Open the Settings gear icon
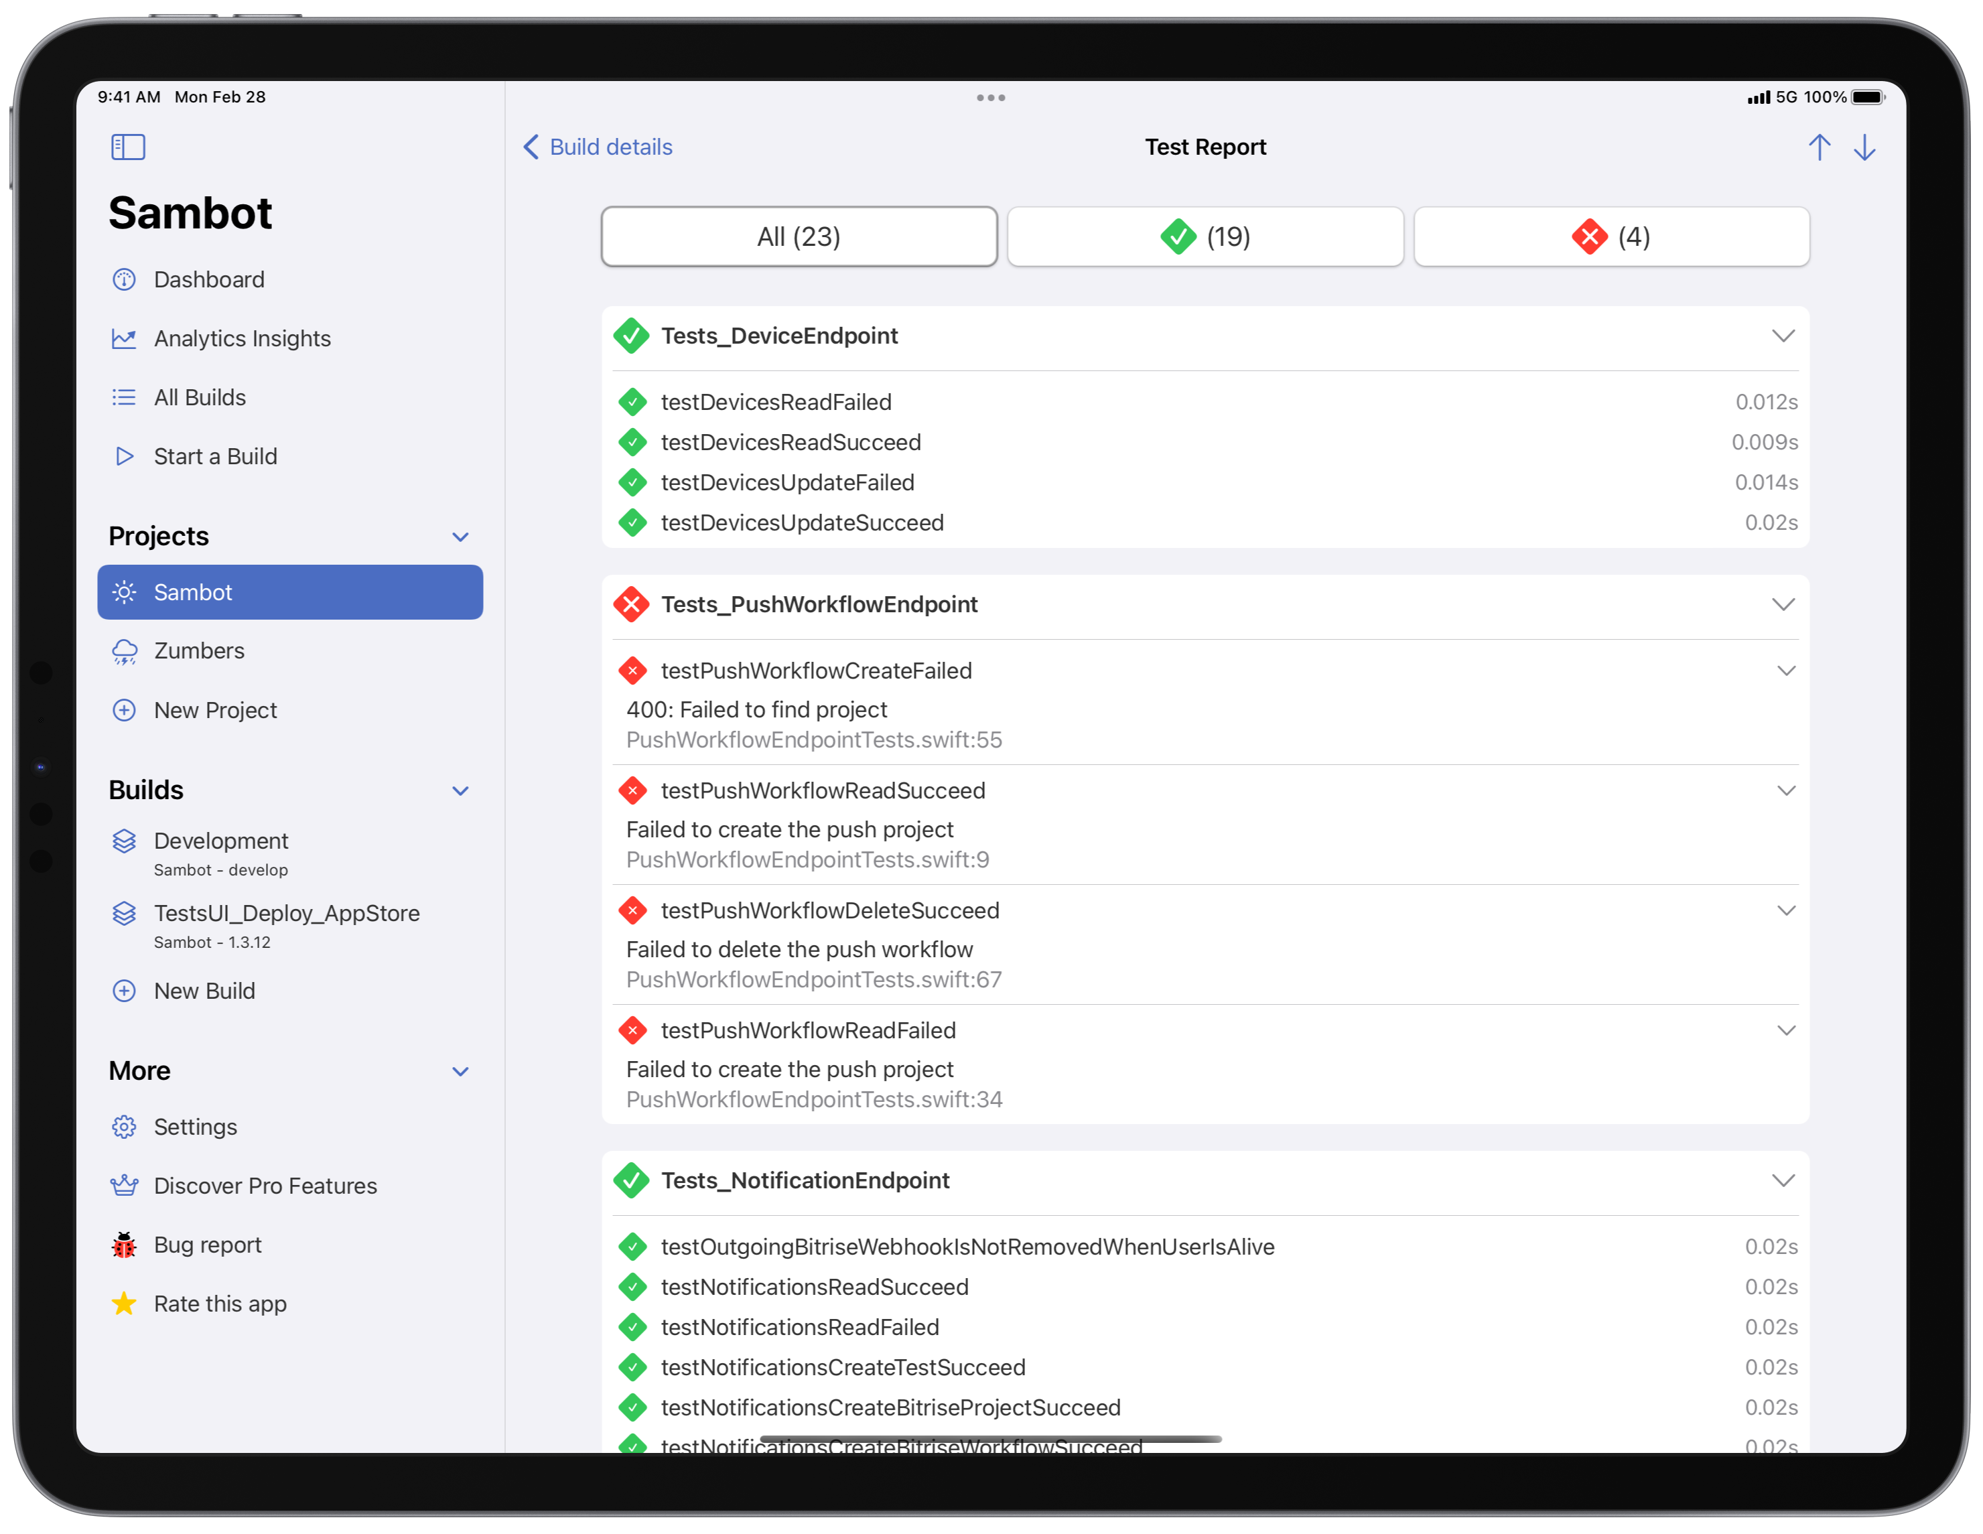Image resolution: width=1983 pixels, height=1534 pixels. (125, 1127)
